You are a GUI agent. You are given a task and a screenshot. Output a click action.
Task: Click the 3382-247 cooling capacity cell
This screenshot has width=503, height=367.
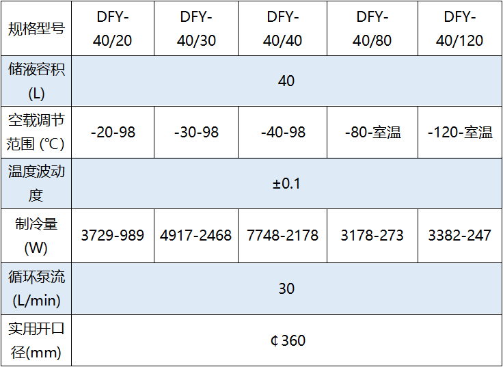pyautogui.click(x=459, y=235)
